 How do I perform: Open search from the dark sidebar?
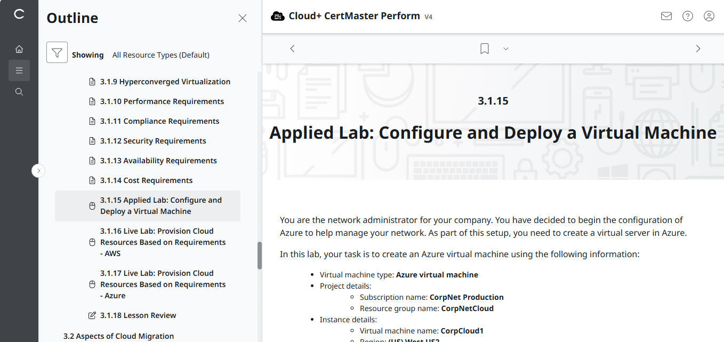pos(19,91)
